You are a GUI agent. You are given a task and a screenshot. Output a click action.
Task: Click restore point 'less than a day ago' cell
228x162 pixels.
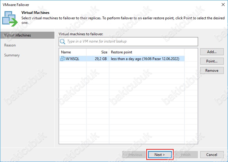147,59
